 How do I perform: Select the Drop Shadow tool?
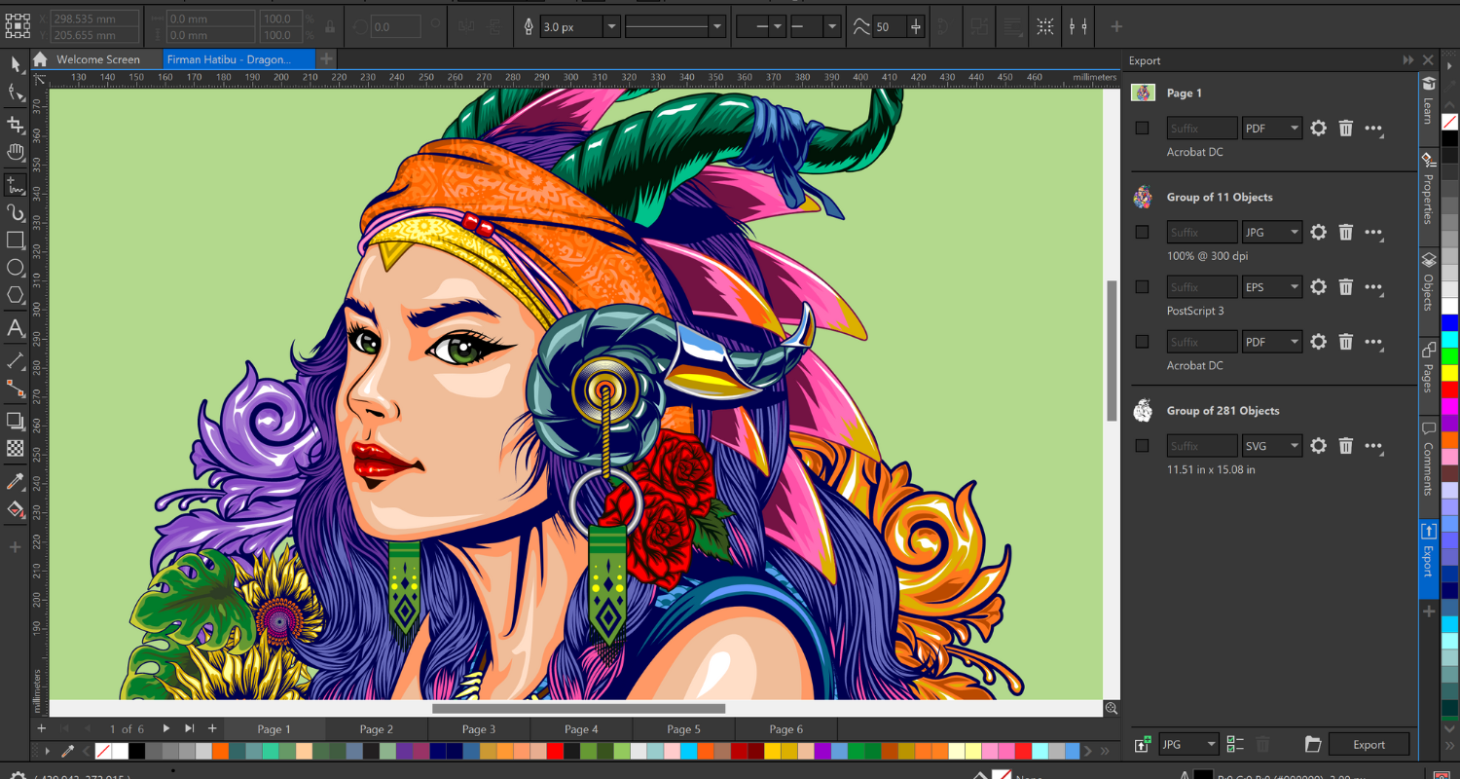pyautogui.click(x=15, y=421)
